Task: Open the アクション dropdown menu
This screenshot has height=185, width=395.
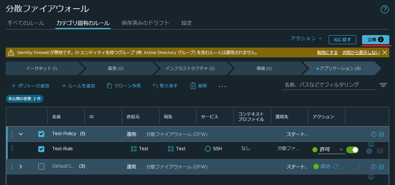Action: [x=306, y=39]
